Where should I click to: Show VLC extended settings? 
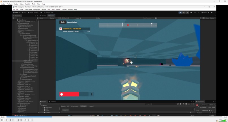21,120
